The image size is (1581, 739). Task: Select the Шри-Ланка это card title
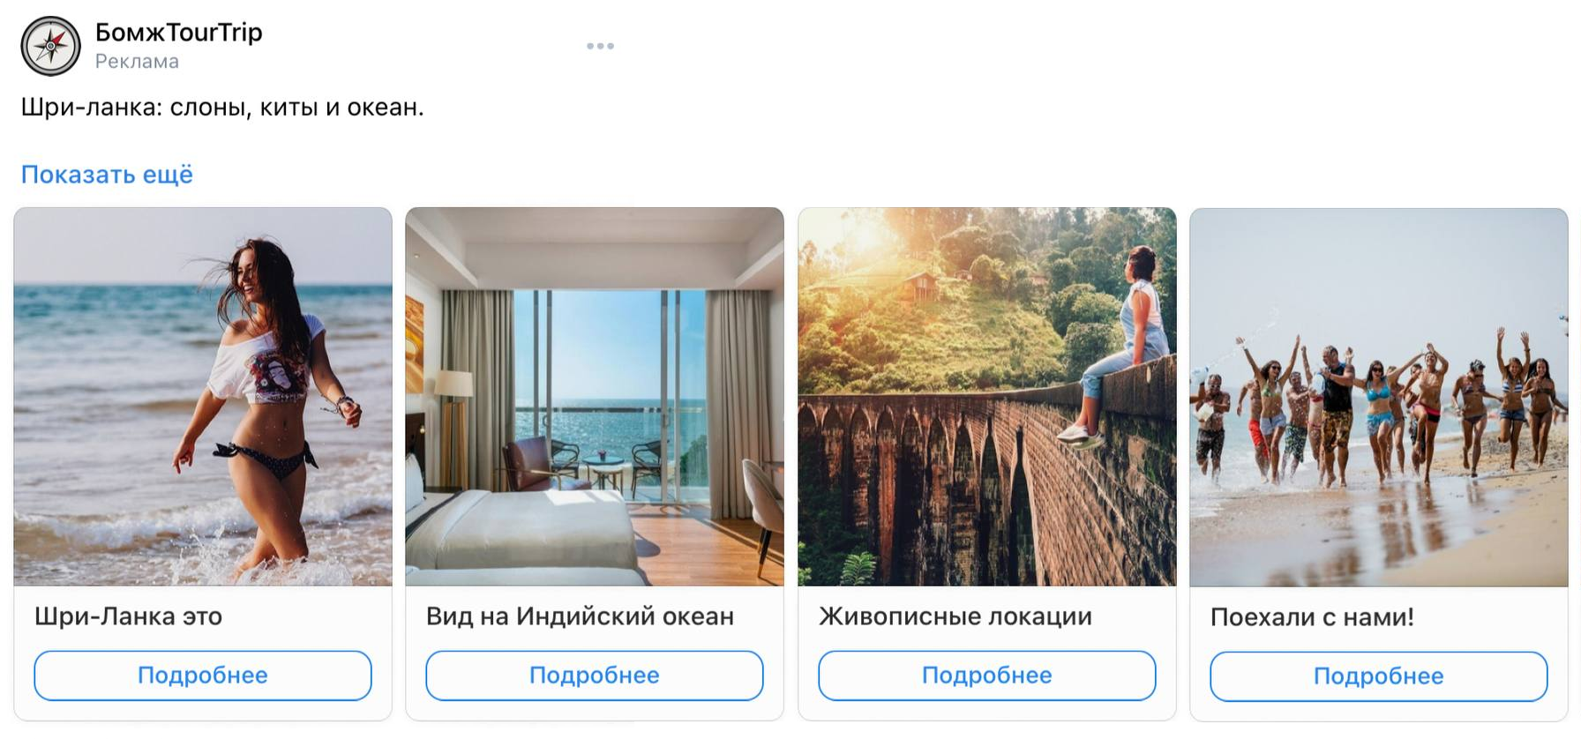129,616
